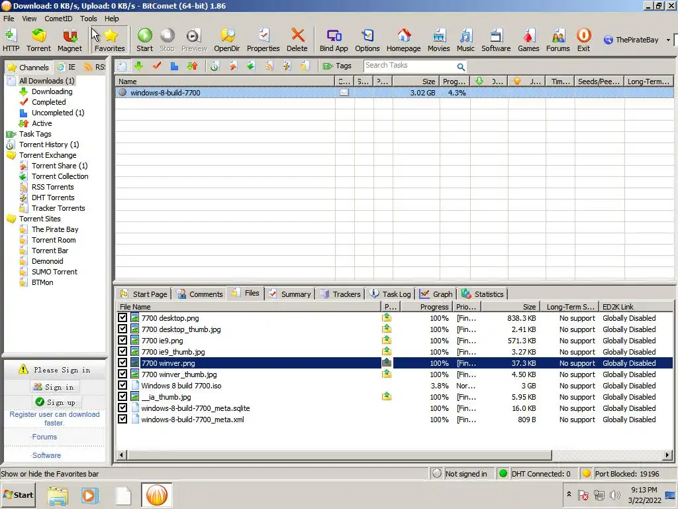Image resolution: width=678 pixels, height=509 pixels.
Task: Uncheck Windows 8 build 7700.iso checkbox
Action: tap(122, 385)
